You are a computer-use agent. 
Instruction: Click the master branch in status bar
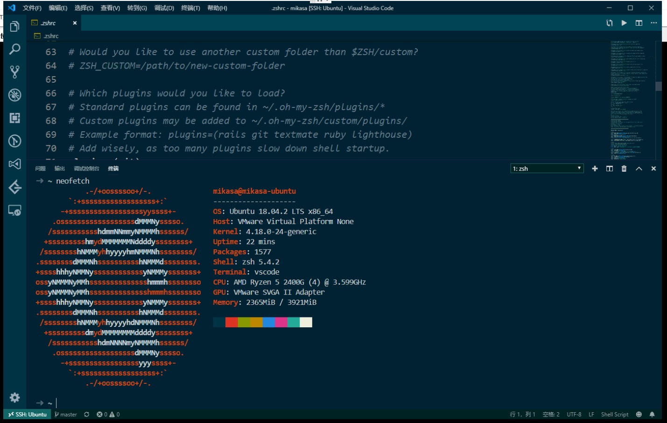point(66,415)
